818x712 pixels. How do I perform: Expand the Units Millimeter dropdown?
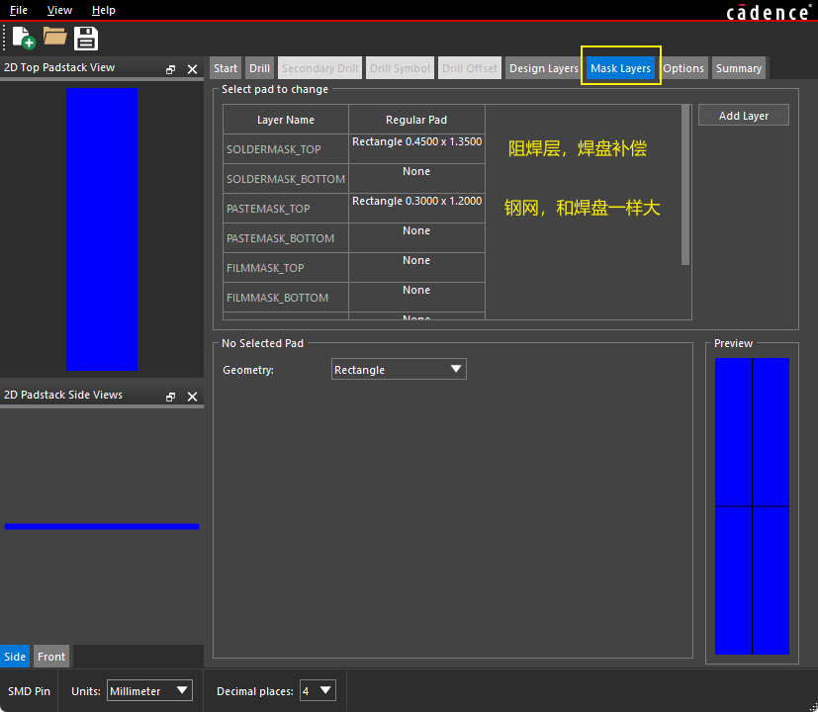pos(149,690)
